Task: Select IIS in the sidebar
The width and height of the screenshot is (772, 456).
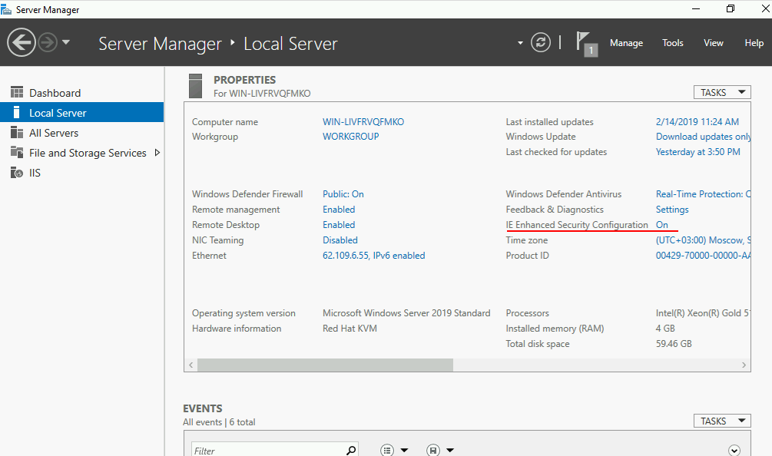Action: point(81,173)
